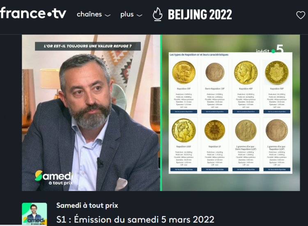Click the Demi-Napoléon 10F coin image
This screenshot has width=308, height=226.
215,72
